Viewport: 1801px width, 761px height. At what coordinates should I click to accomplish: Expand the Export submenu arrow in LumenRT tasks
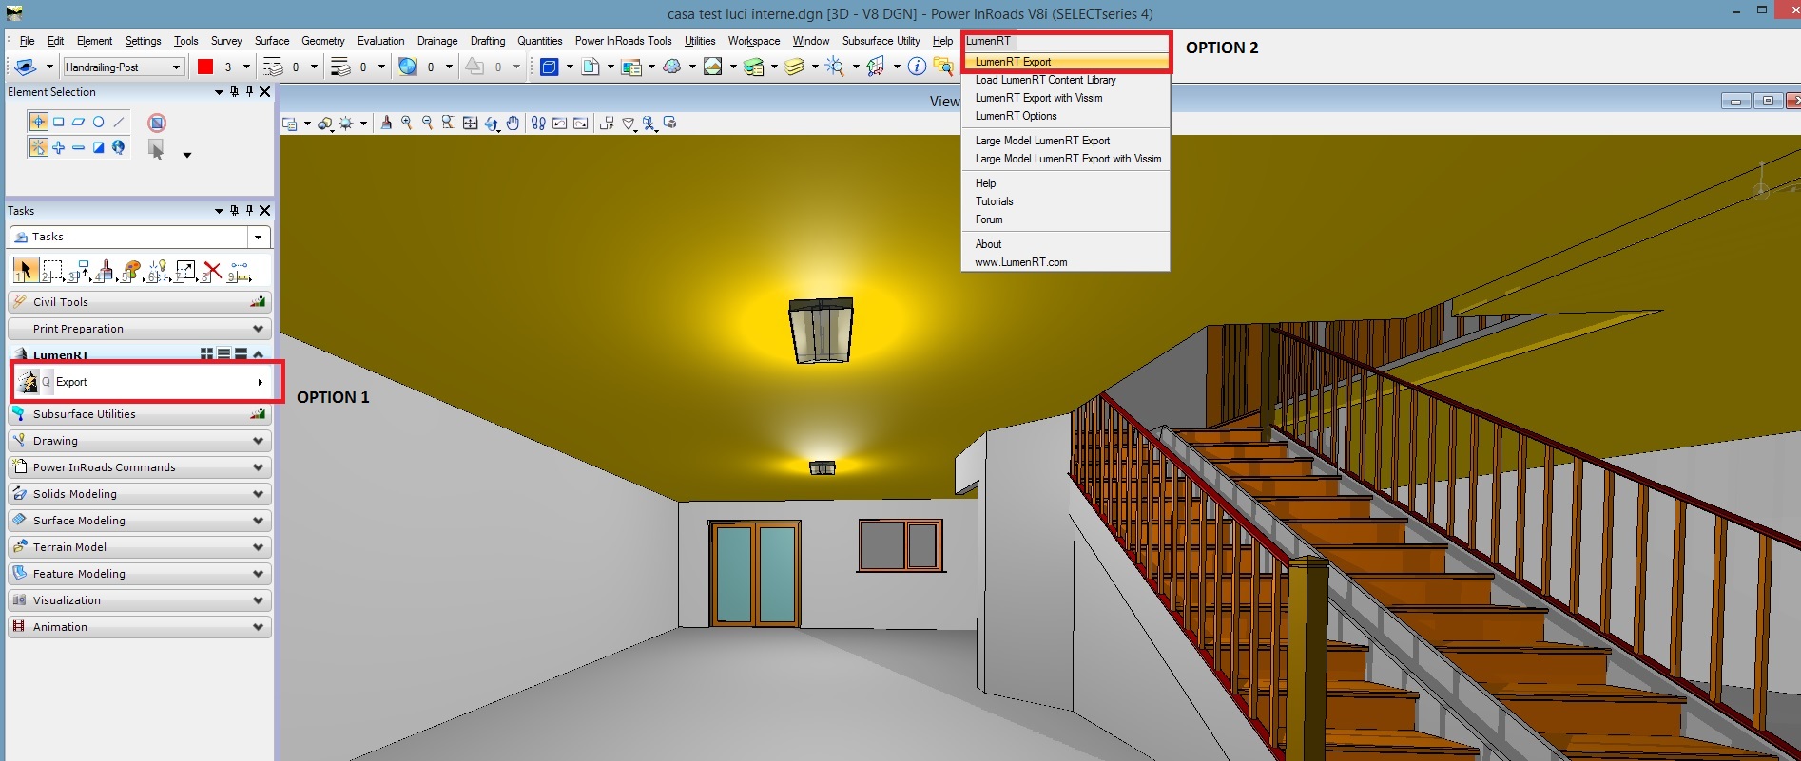260,382
